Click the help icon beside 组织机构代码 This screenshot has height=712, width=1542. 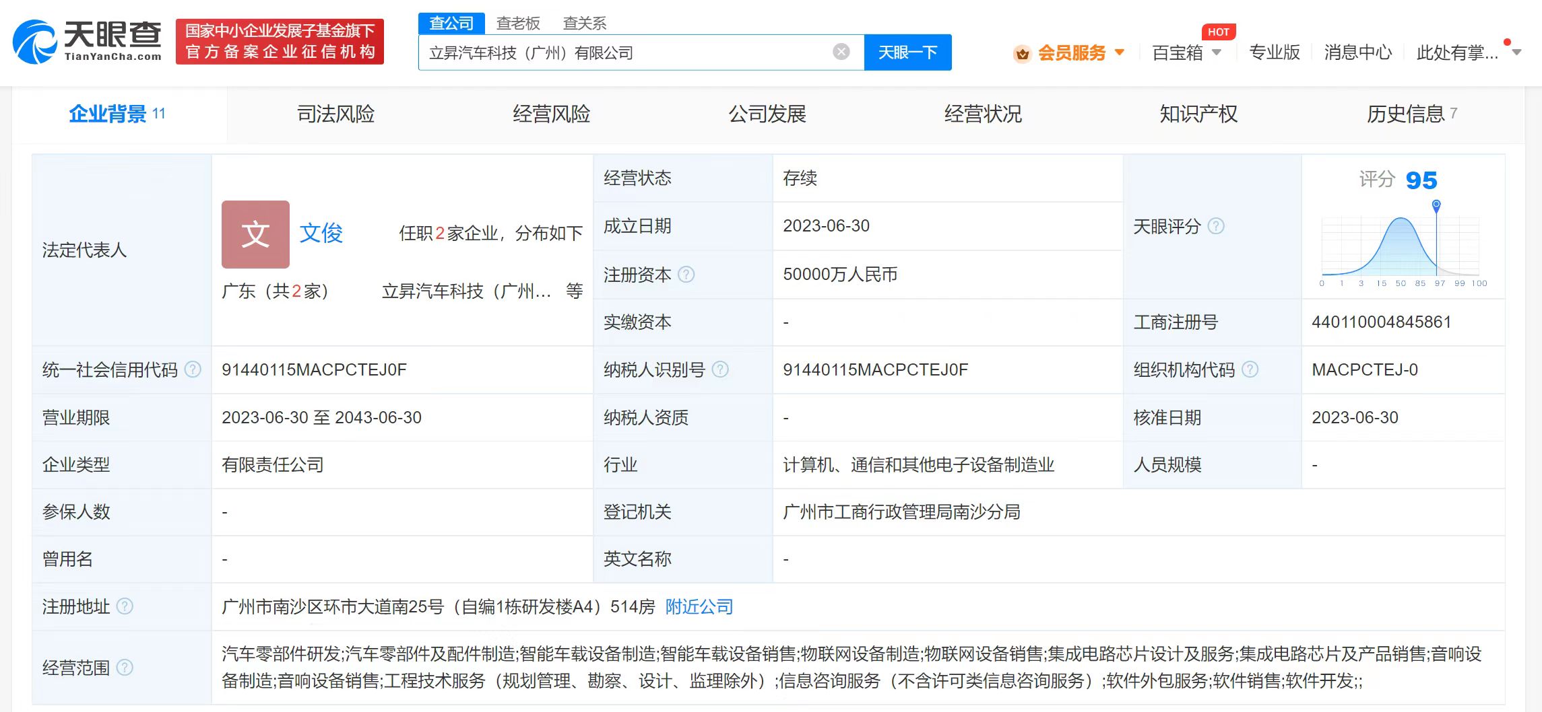point(1250,369)
